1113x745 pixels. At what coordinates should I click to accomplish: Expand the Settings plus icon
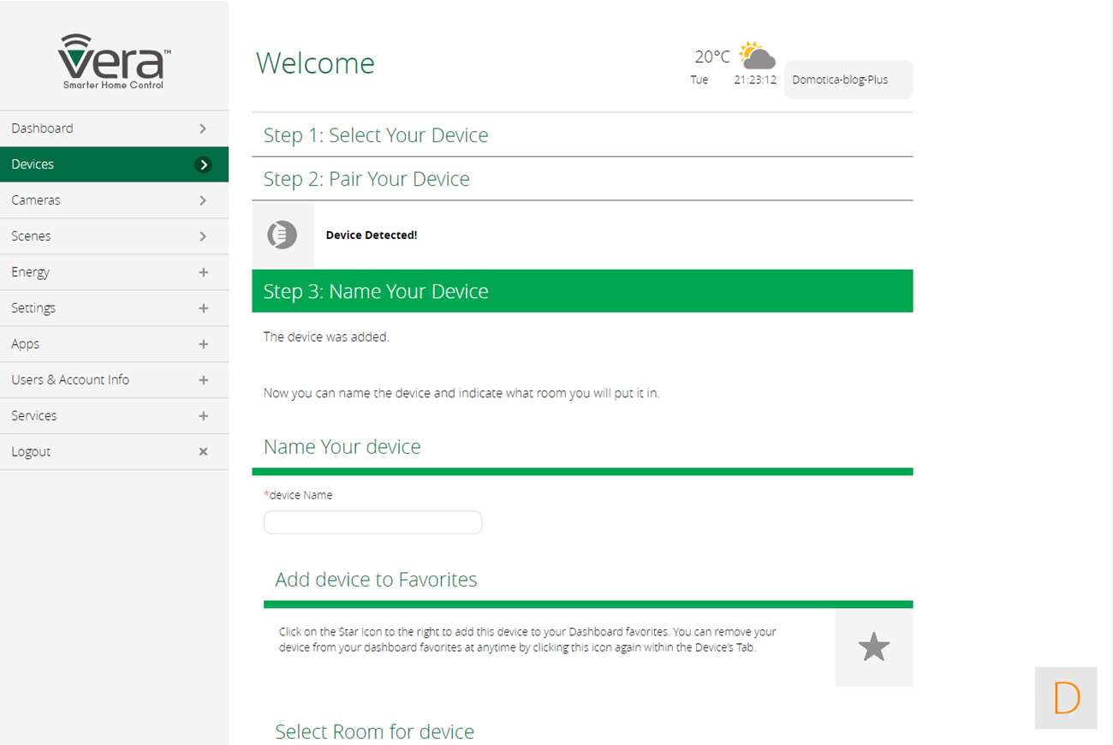(x=203, y=308)
